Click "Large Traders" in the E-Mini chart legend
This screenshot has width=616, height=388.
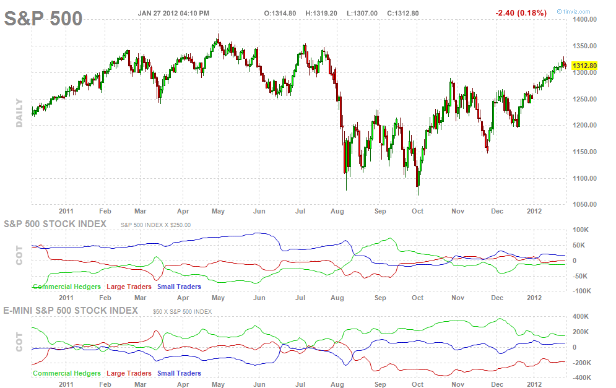click(129, 374)
